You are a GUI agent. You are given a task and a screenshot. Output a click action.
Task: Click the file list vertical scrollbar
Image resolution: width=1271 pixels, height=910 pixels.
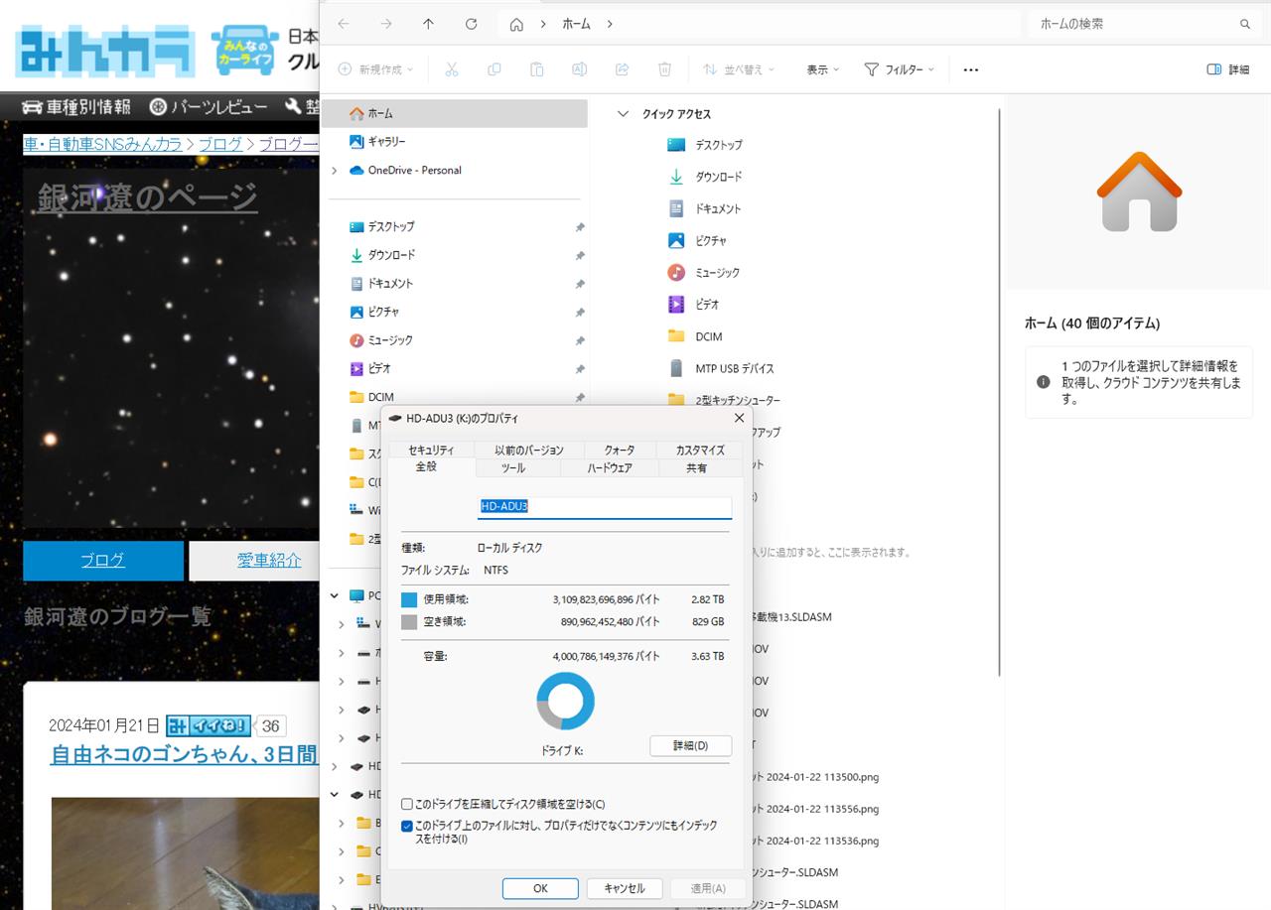click(999, 392)
